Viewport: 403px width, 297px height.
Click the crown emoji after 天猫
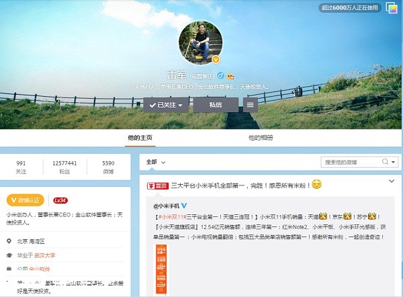point(323,216)
